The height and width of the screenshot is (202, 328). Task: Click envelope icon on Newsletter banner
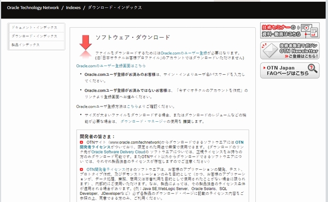270,51
